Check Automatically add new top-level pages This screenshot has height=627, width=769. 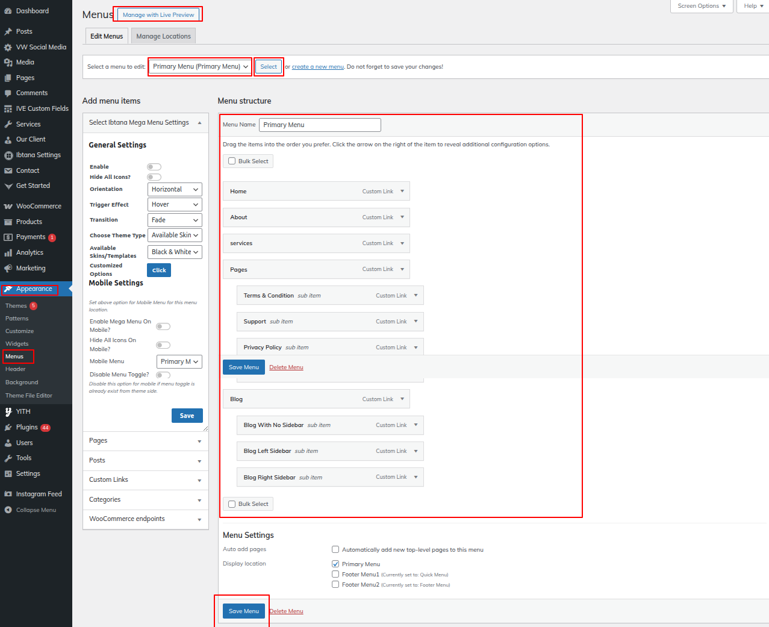pyautogui.click(x=335, y=549)
